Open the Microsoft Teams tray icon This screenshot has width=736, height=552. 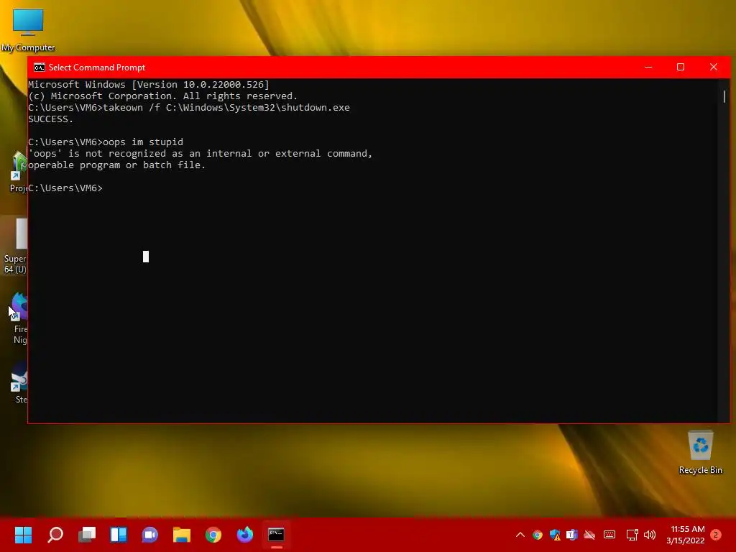coord(571,535)
